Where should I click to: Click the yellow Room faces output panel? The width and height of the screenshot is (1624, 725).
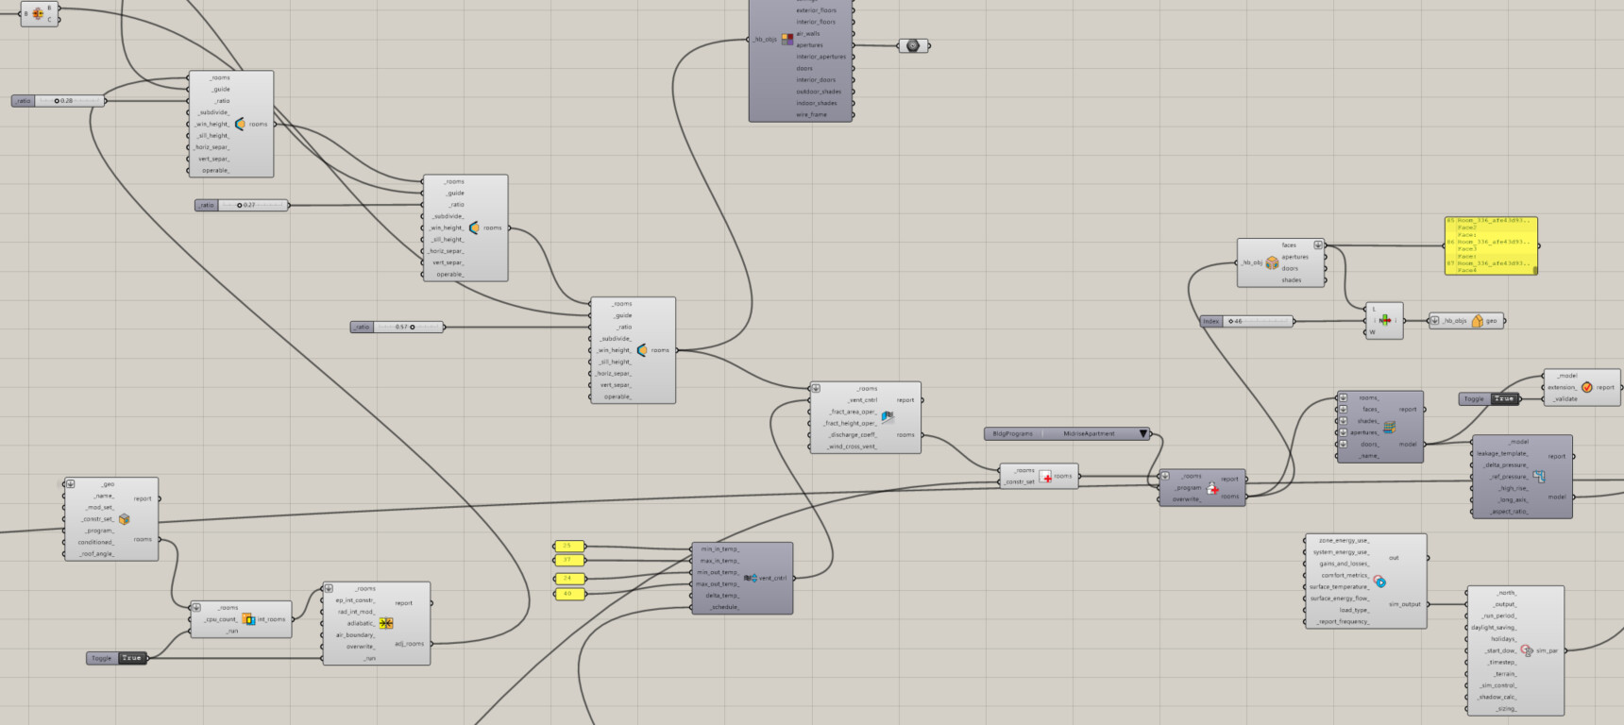tap(1490, 245)
